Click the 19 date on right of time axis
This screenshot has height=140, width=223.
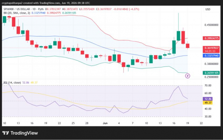[x=188, y=123]
